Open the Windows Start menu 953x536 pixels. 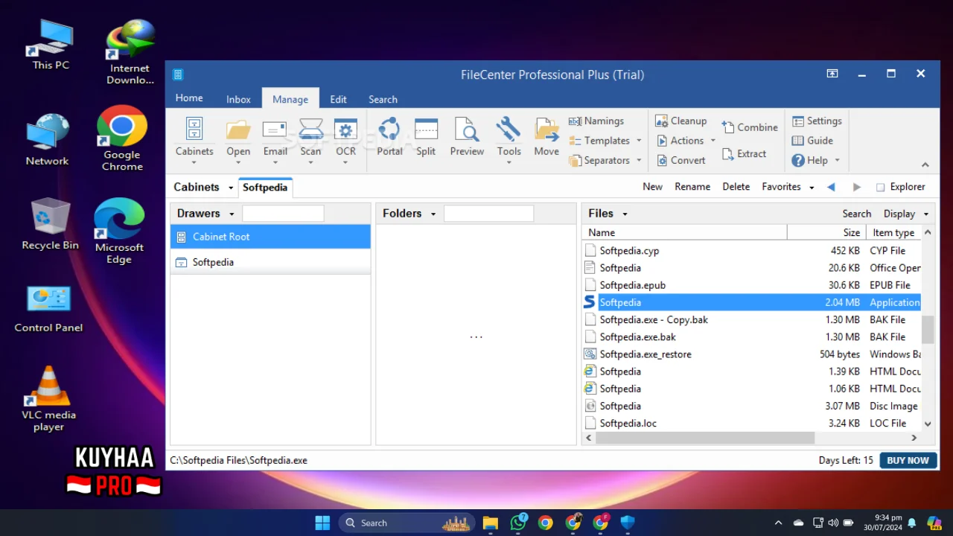click(322, 523)
